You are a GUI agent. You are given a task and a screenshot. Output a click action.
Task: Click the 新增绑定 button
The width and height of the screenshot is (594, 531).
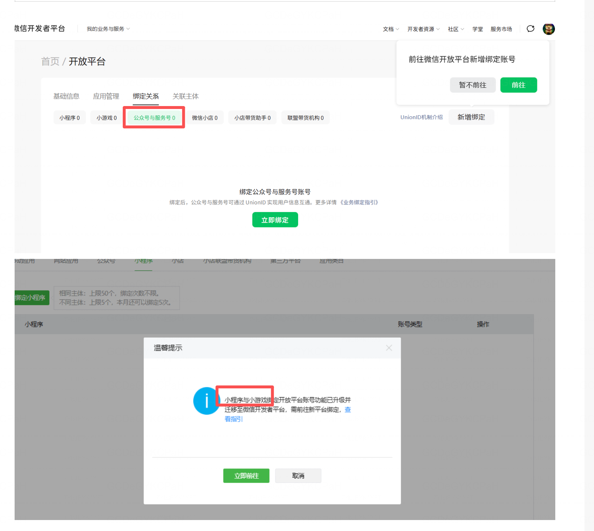point(471,117)
